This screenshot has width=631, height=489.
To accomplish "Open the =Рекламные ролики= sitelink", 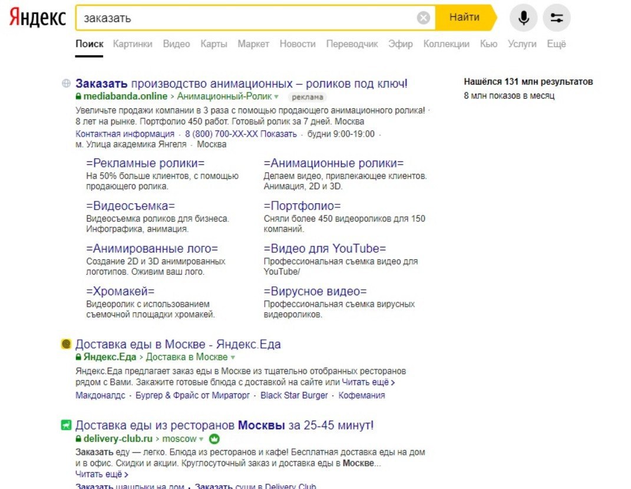I will click(146, 163).
